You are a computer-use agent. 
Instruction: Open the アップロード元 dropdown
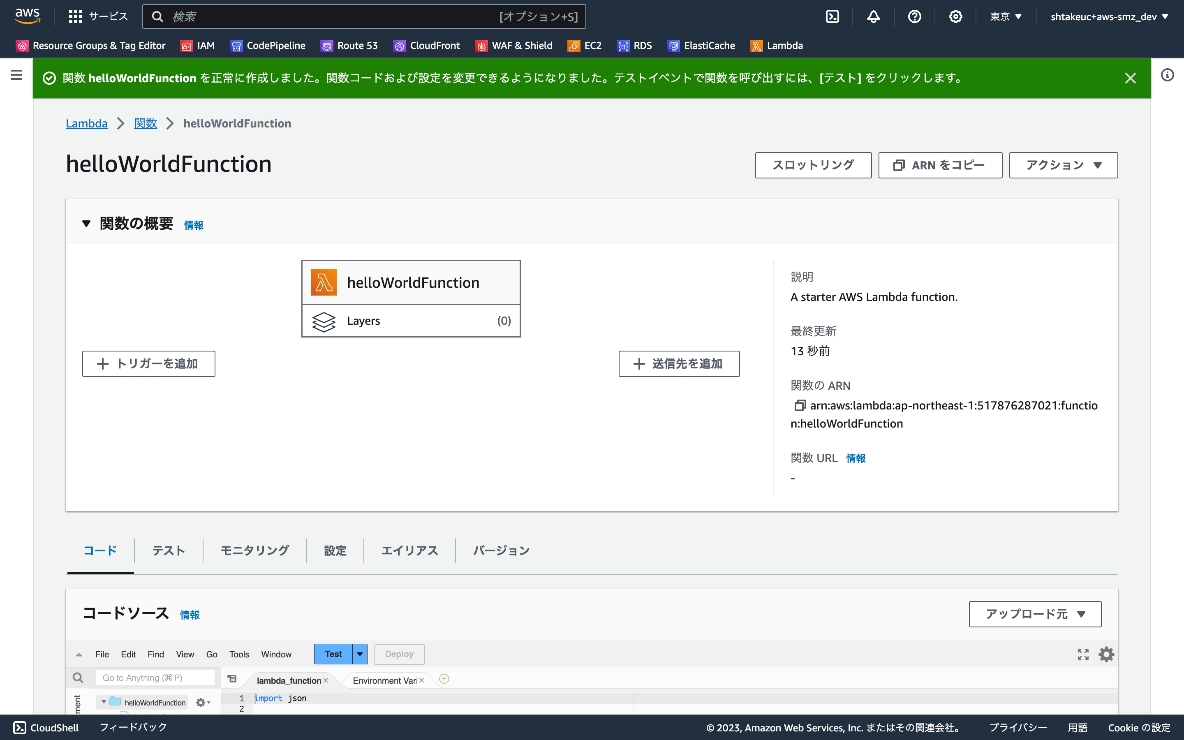[x=1035, y=614]
